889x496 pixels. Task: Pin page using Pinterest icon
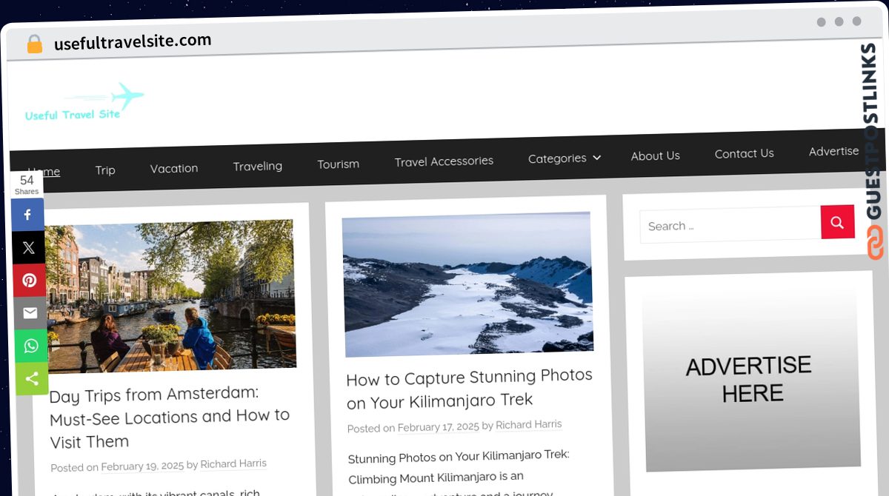click(x=29, y=281)
